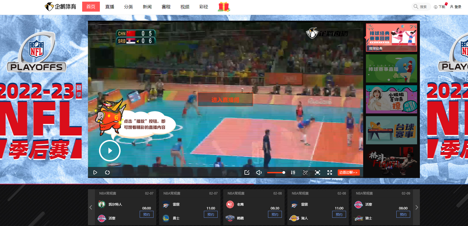This screenshot has height=226, width=468.
Task: Click the Celtics logo beside 凯尔特人
Action: 102,204
